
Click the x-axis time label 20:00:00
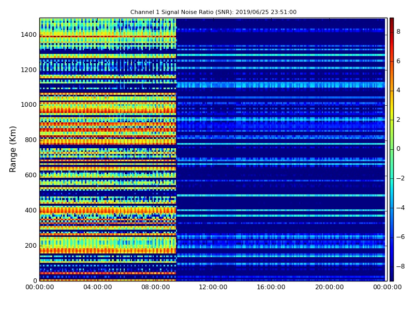(330, 287)
